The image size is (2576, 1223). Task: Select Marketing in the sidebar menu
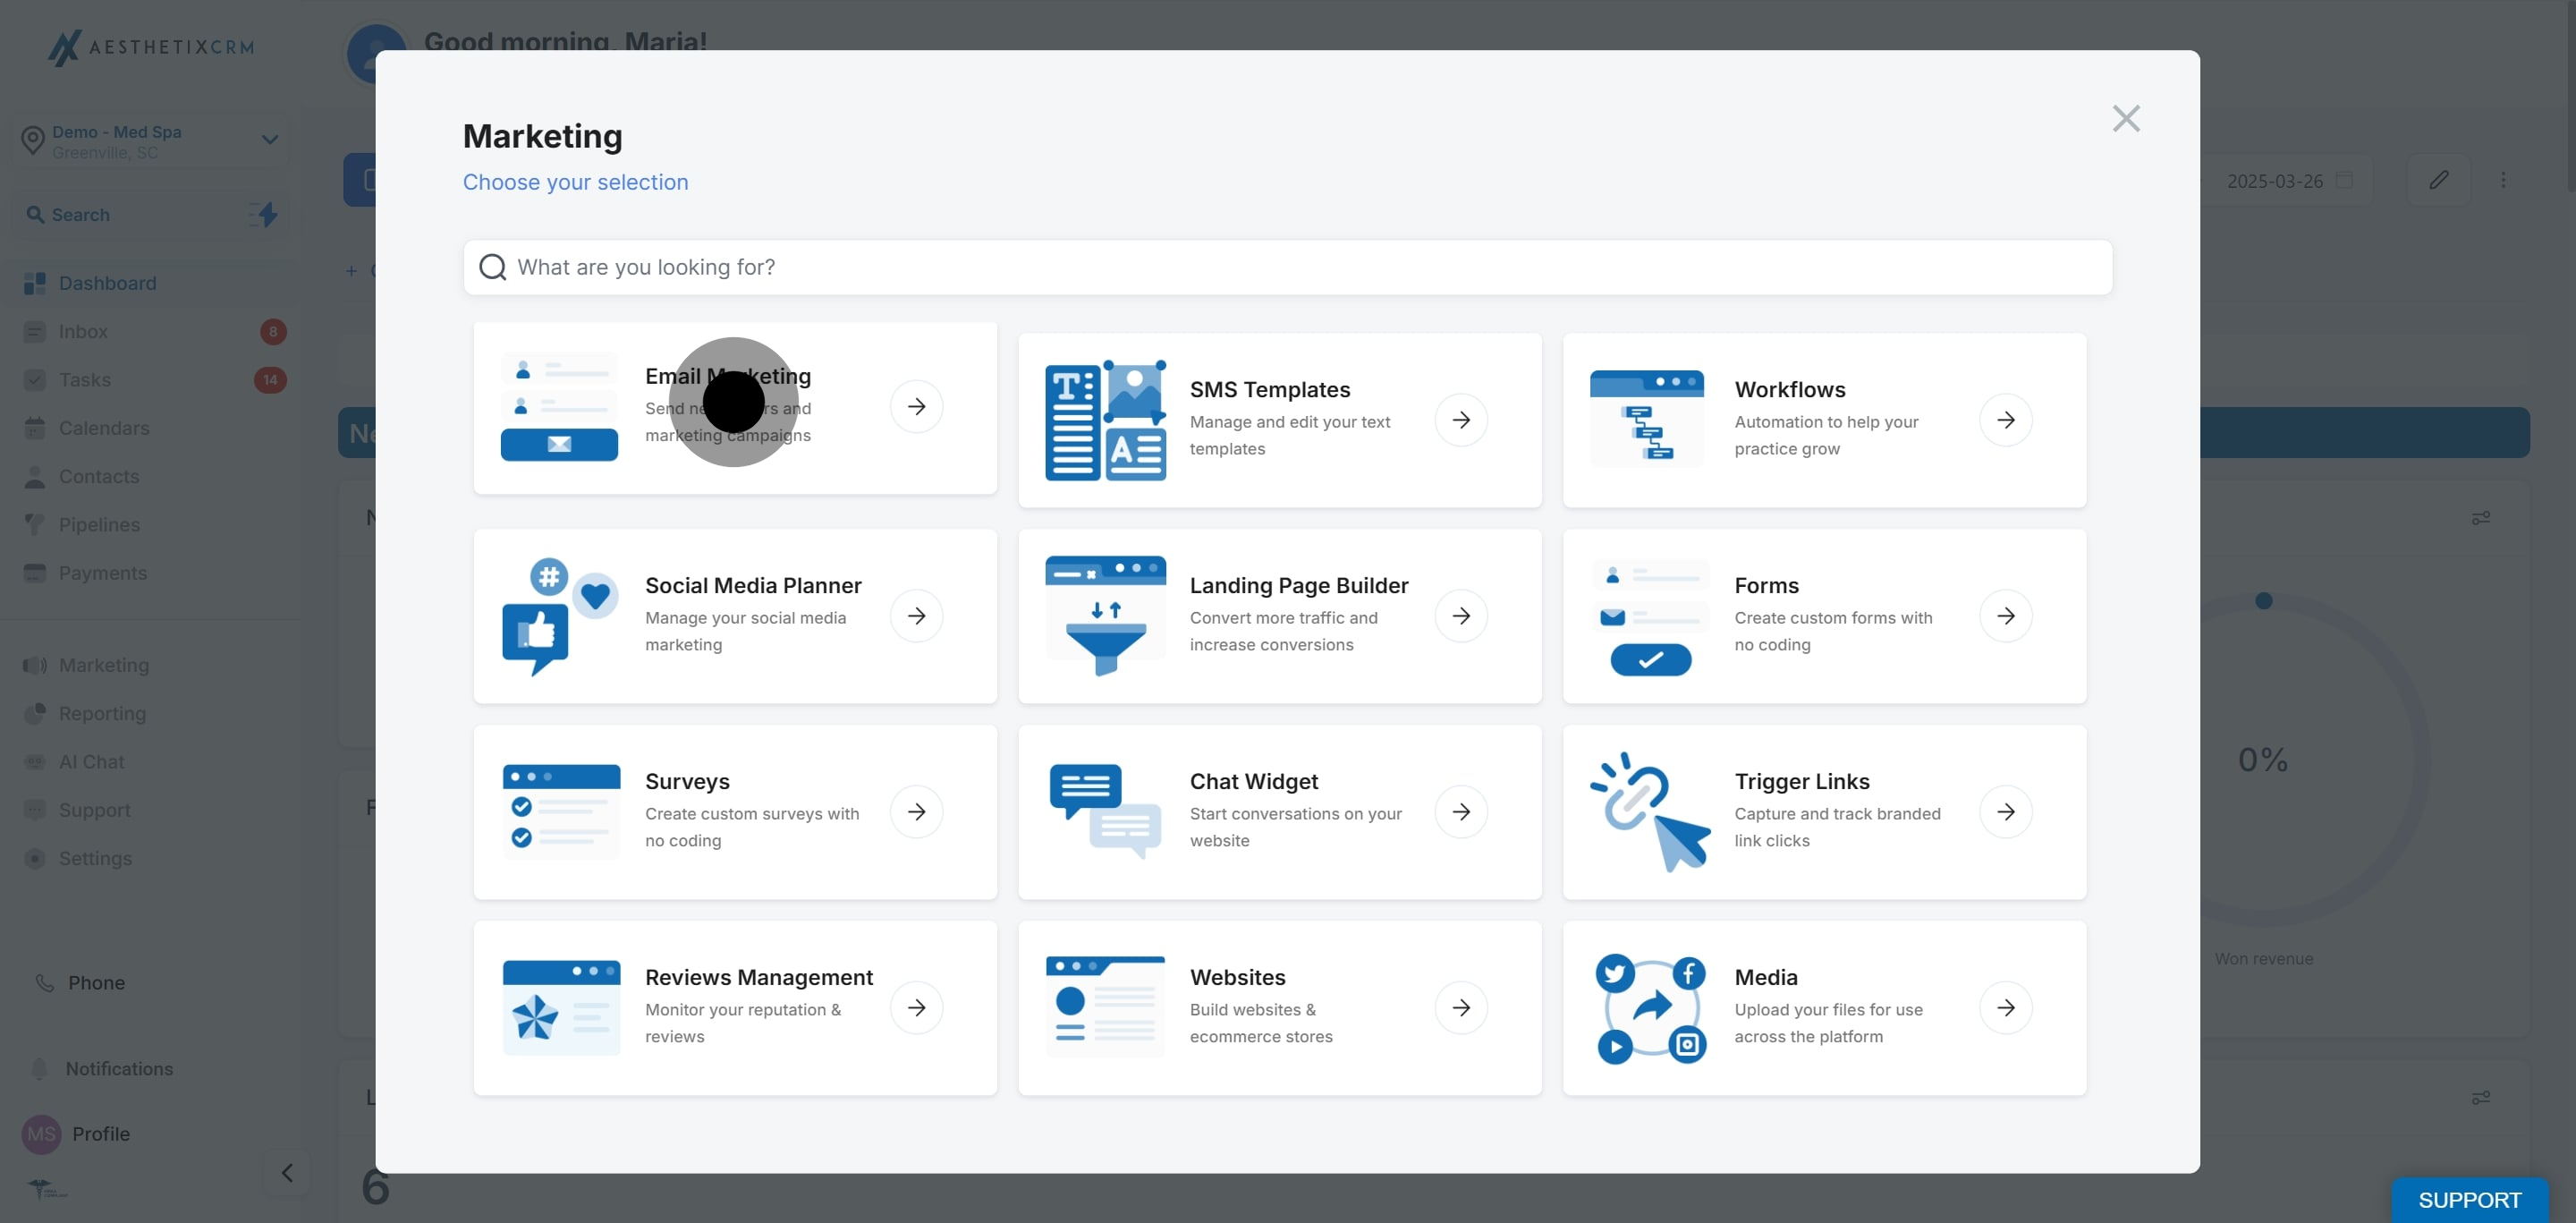[x=104, y=666]
